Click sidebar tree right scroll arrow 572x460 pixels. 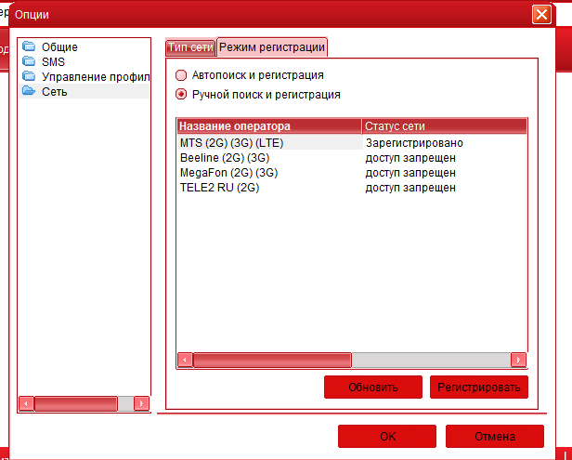(141, 403)
